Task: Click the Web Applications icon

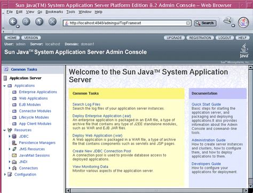Action: tap(14, 99)
